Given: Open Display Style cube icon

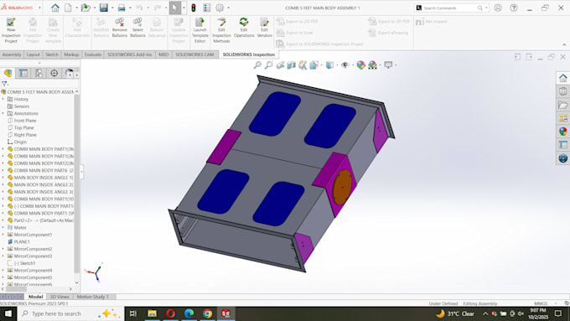Looking at the screenshot, I should [x=329, y=65].
